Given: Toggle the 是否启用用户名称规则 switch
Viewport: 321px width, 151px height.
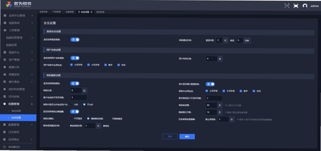Looking at the screenshot, I should tap(75, 58).
